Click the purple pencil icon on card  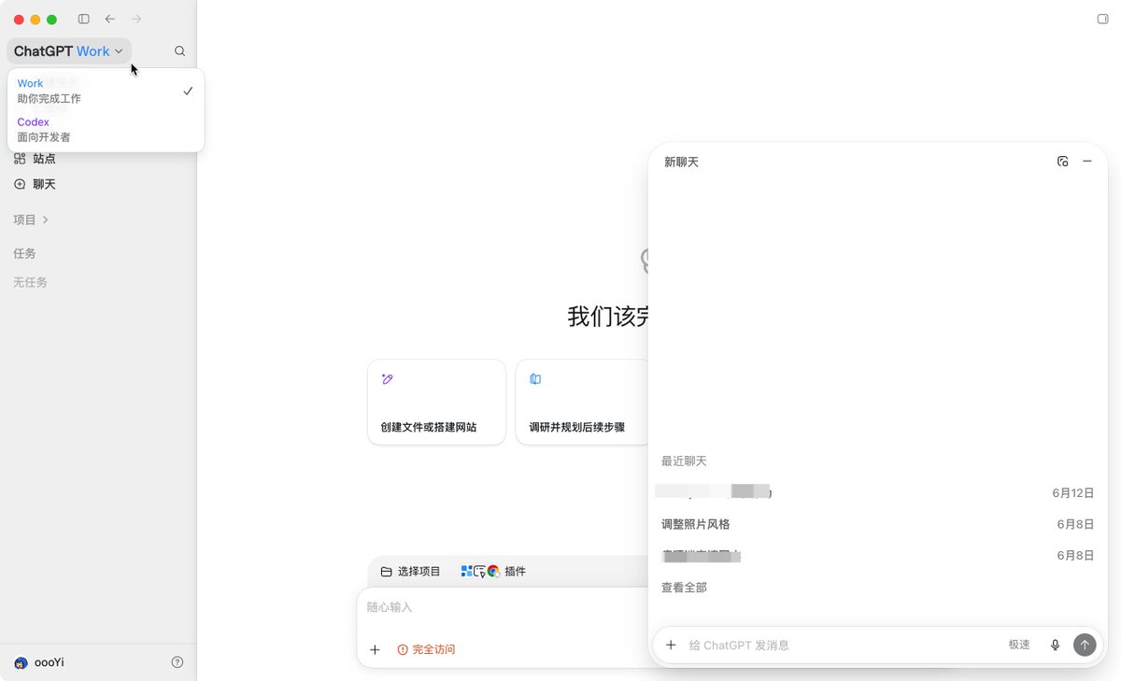tap(387, 379)
